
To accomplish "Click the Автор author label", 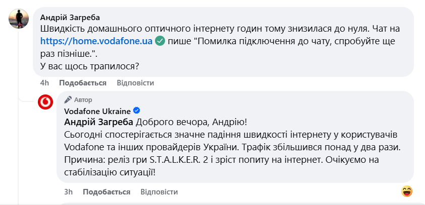I will coord(83,100).
